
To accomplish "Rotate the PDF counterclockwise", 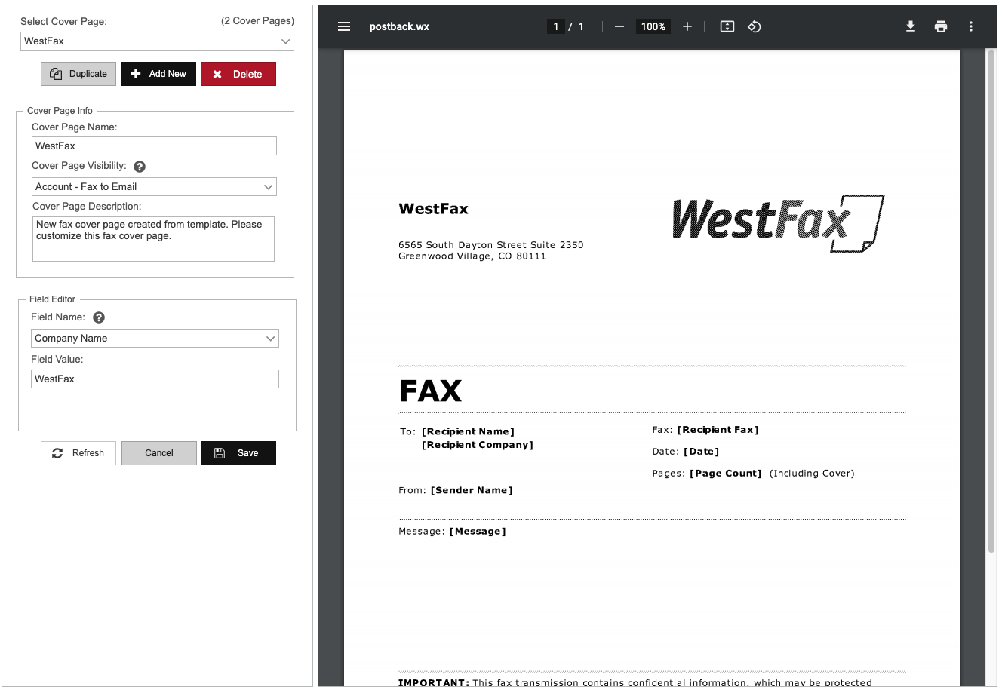I will pyautogui.click(x=755, y=26).
